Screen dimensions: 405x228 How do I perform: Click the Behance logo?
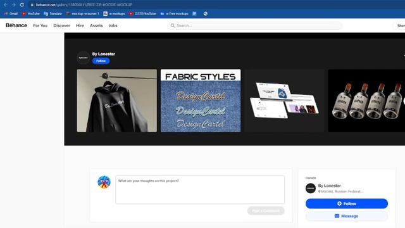pos(16,25)
